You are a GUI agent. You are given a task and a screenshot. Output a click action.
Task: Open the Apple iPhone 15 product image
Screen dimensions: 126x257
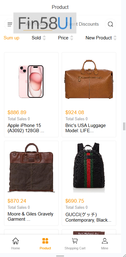31,81
